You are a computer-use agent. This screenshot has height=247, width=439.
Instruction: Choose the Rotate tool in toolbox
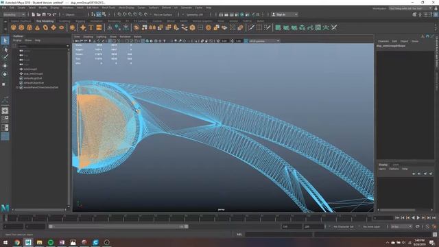(x=5, y=75)
